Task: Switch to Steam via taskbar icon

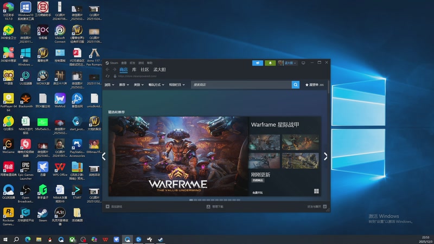Action: tap(161, 239)
